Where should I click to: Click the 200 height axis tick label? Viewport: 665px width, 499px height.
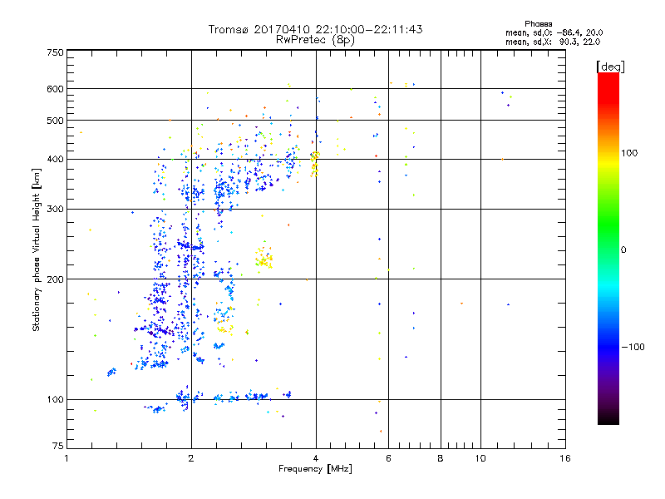click(x=55, y=279)
